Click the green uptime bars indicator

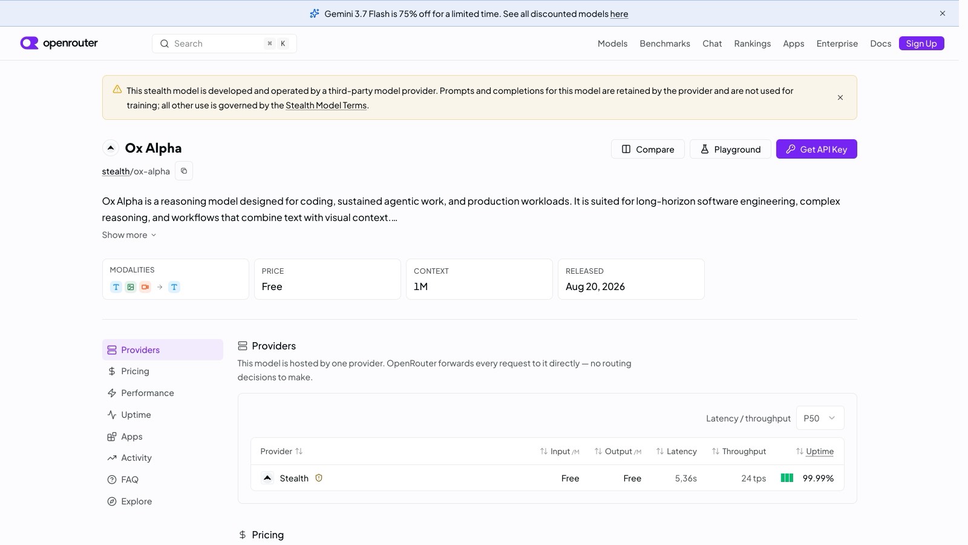[x=787, y=478]
